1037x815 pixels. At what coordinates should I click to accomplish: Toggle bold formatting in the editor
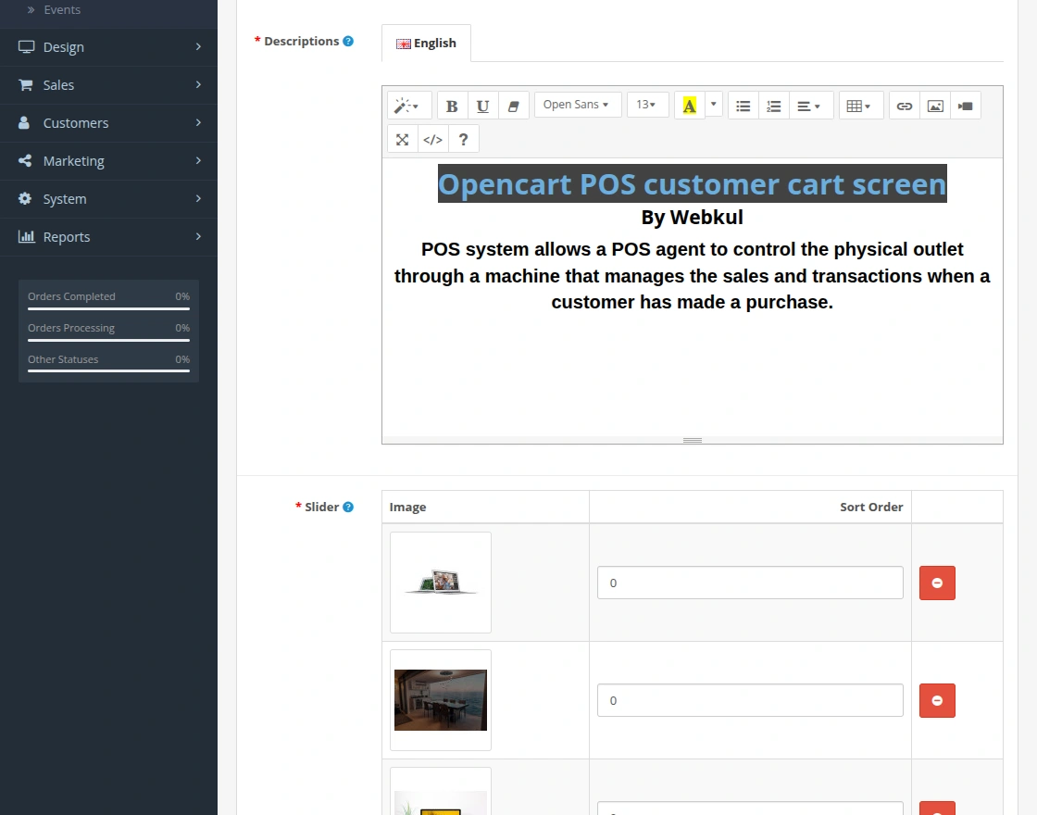[x=451, y=105]
